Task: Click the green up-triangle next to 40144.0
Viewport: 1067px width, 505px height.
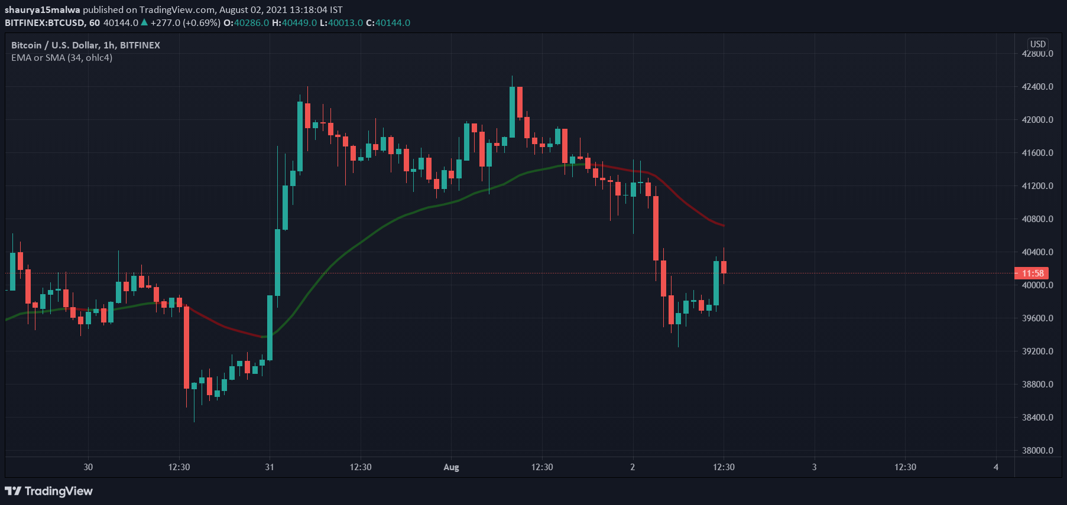Action: (144, 22)
